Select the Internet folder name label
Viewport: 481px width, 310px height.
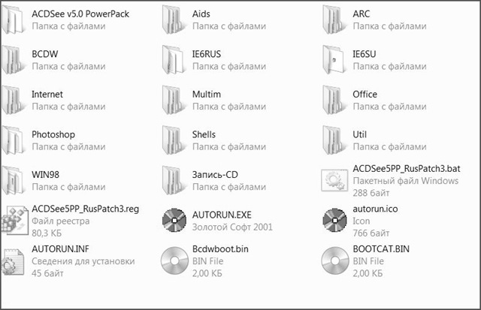[x=47, y=94]
